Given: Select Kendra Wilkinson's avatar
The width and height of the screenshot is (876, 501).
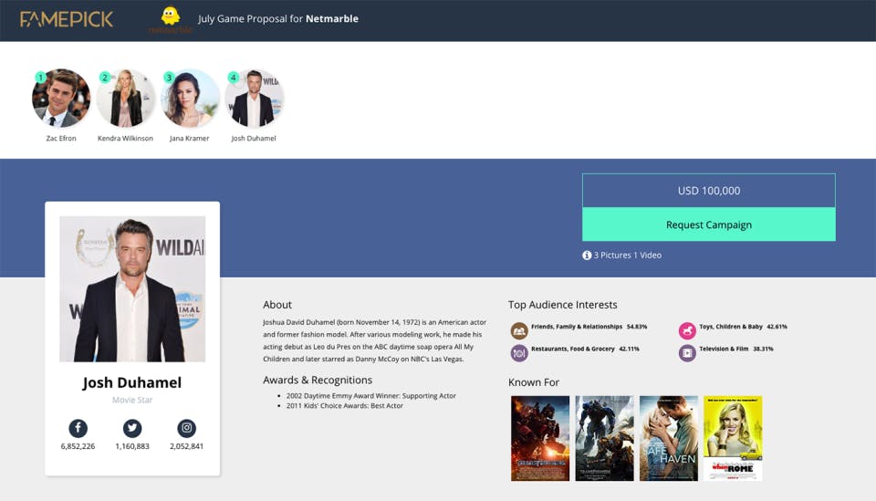Looking at the screenshot, I should [x=125, y=99].
